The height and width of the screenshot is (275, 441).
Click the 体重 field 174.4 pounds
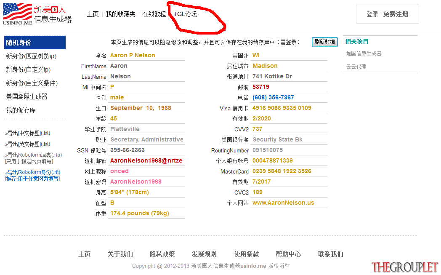[x=146, y=214]
